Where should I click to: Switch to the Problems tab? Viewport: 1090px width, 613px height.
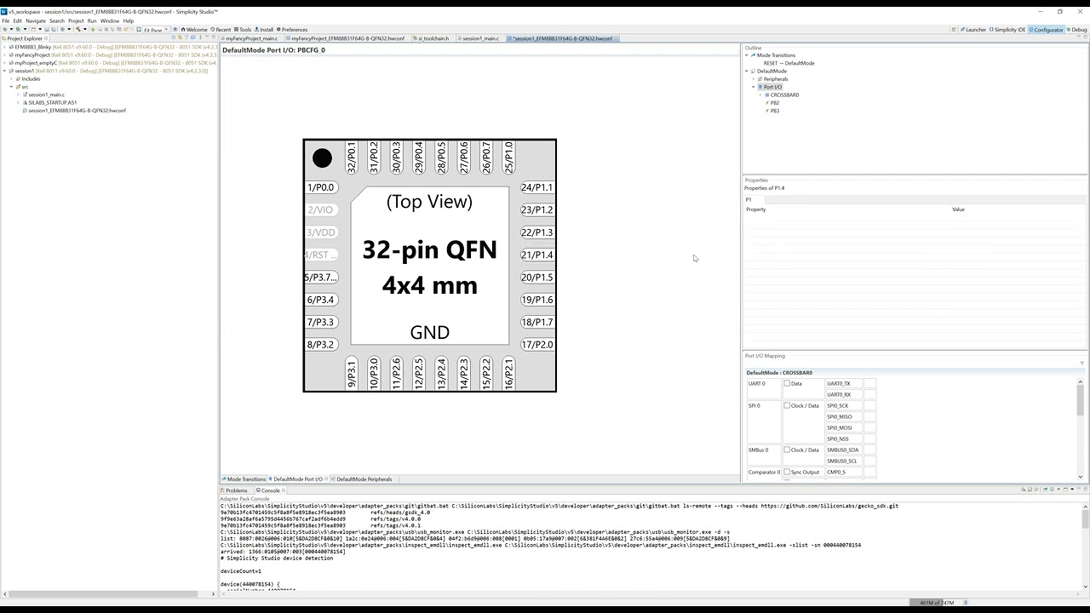click(x=236, y=490)
